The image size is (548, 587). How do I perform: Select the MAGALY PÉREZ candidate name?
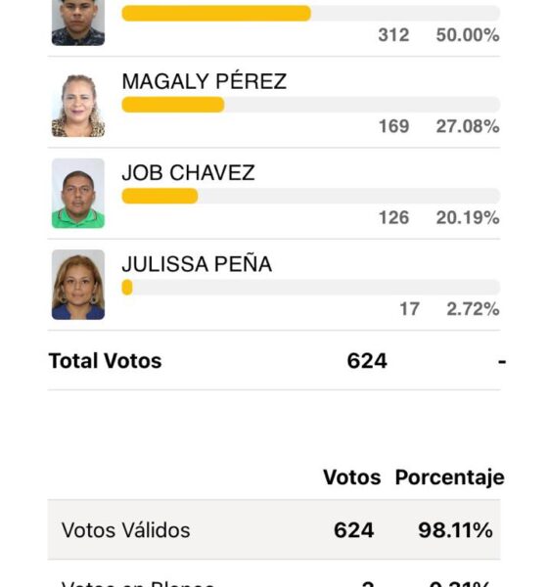[205, 81]
